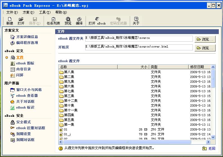
Task: Click 浏览 next to 开始页
Action: click(205, 48)
